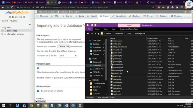193x108 pixels.
Task: Click the Downloads breadcrumb in File Explorer address bar
Action: pyautogui.click(x=119, y=34)
